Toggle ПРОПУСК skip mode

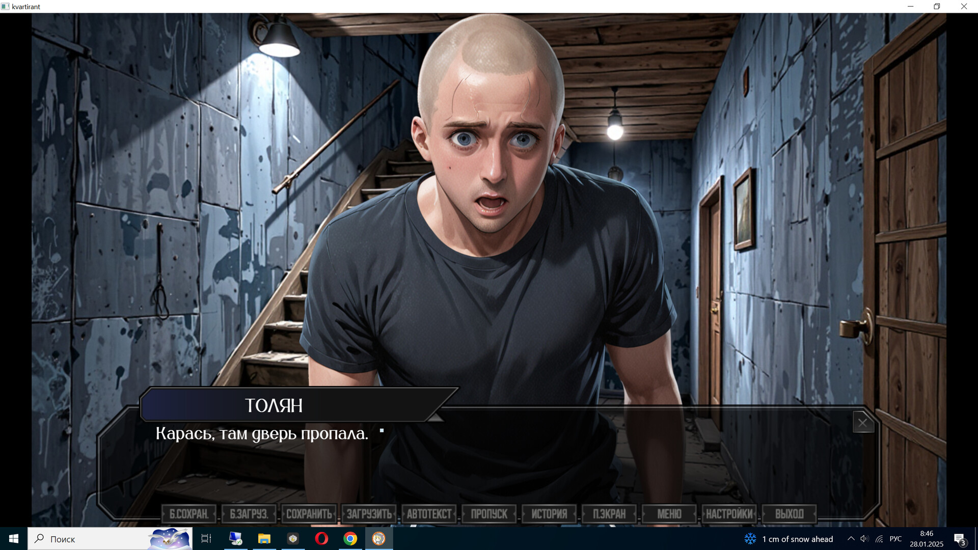click(x=489, y=513)
